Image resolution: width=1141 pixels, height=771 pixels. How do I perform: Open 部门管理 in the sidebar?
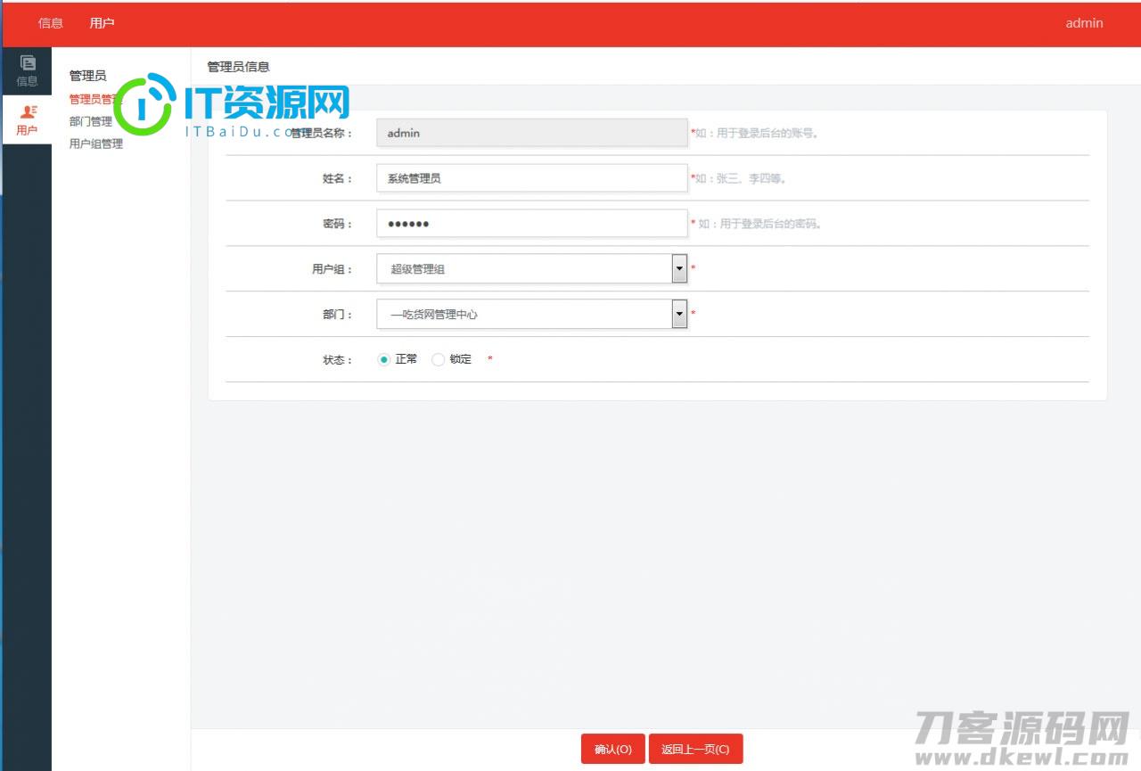click(x=91, y=121)
